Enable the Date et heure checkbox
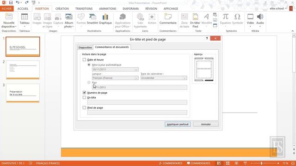This screenshot has height=166, width=296. (84, 59)
